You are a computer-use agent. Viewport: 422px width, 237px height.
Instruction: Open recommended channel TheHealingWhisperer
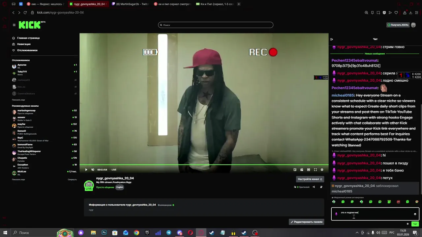point(44,153)
